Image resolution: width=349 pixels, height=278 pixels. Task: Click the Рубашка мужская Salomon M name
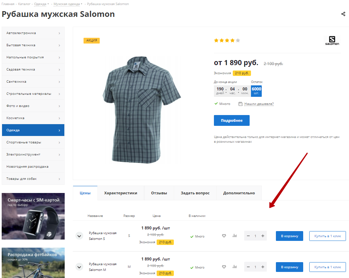pyautogui.click(x=103, y=267)
